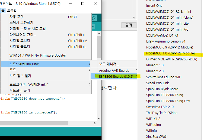
Task: Select NodeMCU 0.9 (ESP-12 Module) board
Action: tap(170, 47)
